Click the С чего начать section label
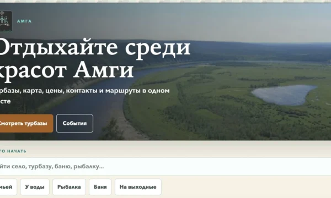 coord(13,151)
